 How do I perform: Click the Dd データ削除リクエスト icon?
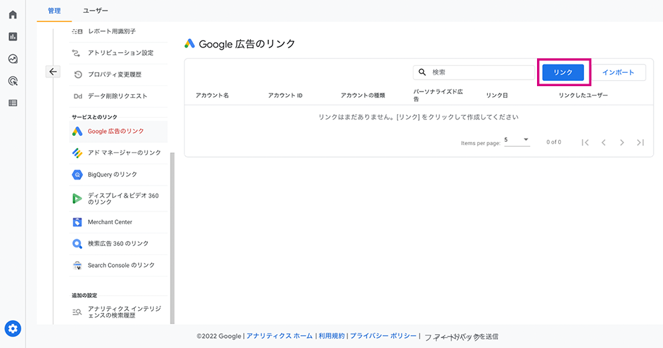[x=78, y=96]
